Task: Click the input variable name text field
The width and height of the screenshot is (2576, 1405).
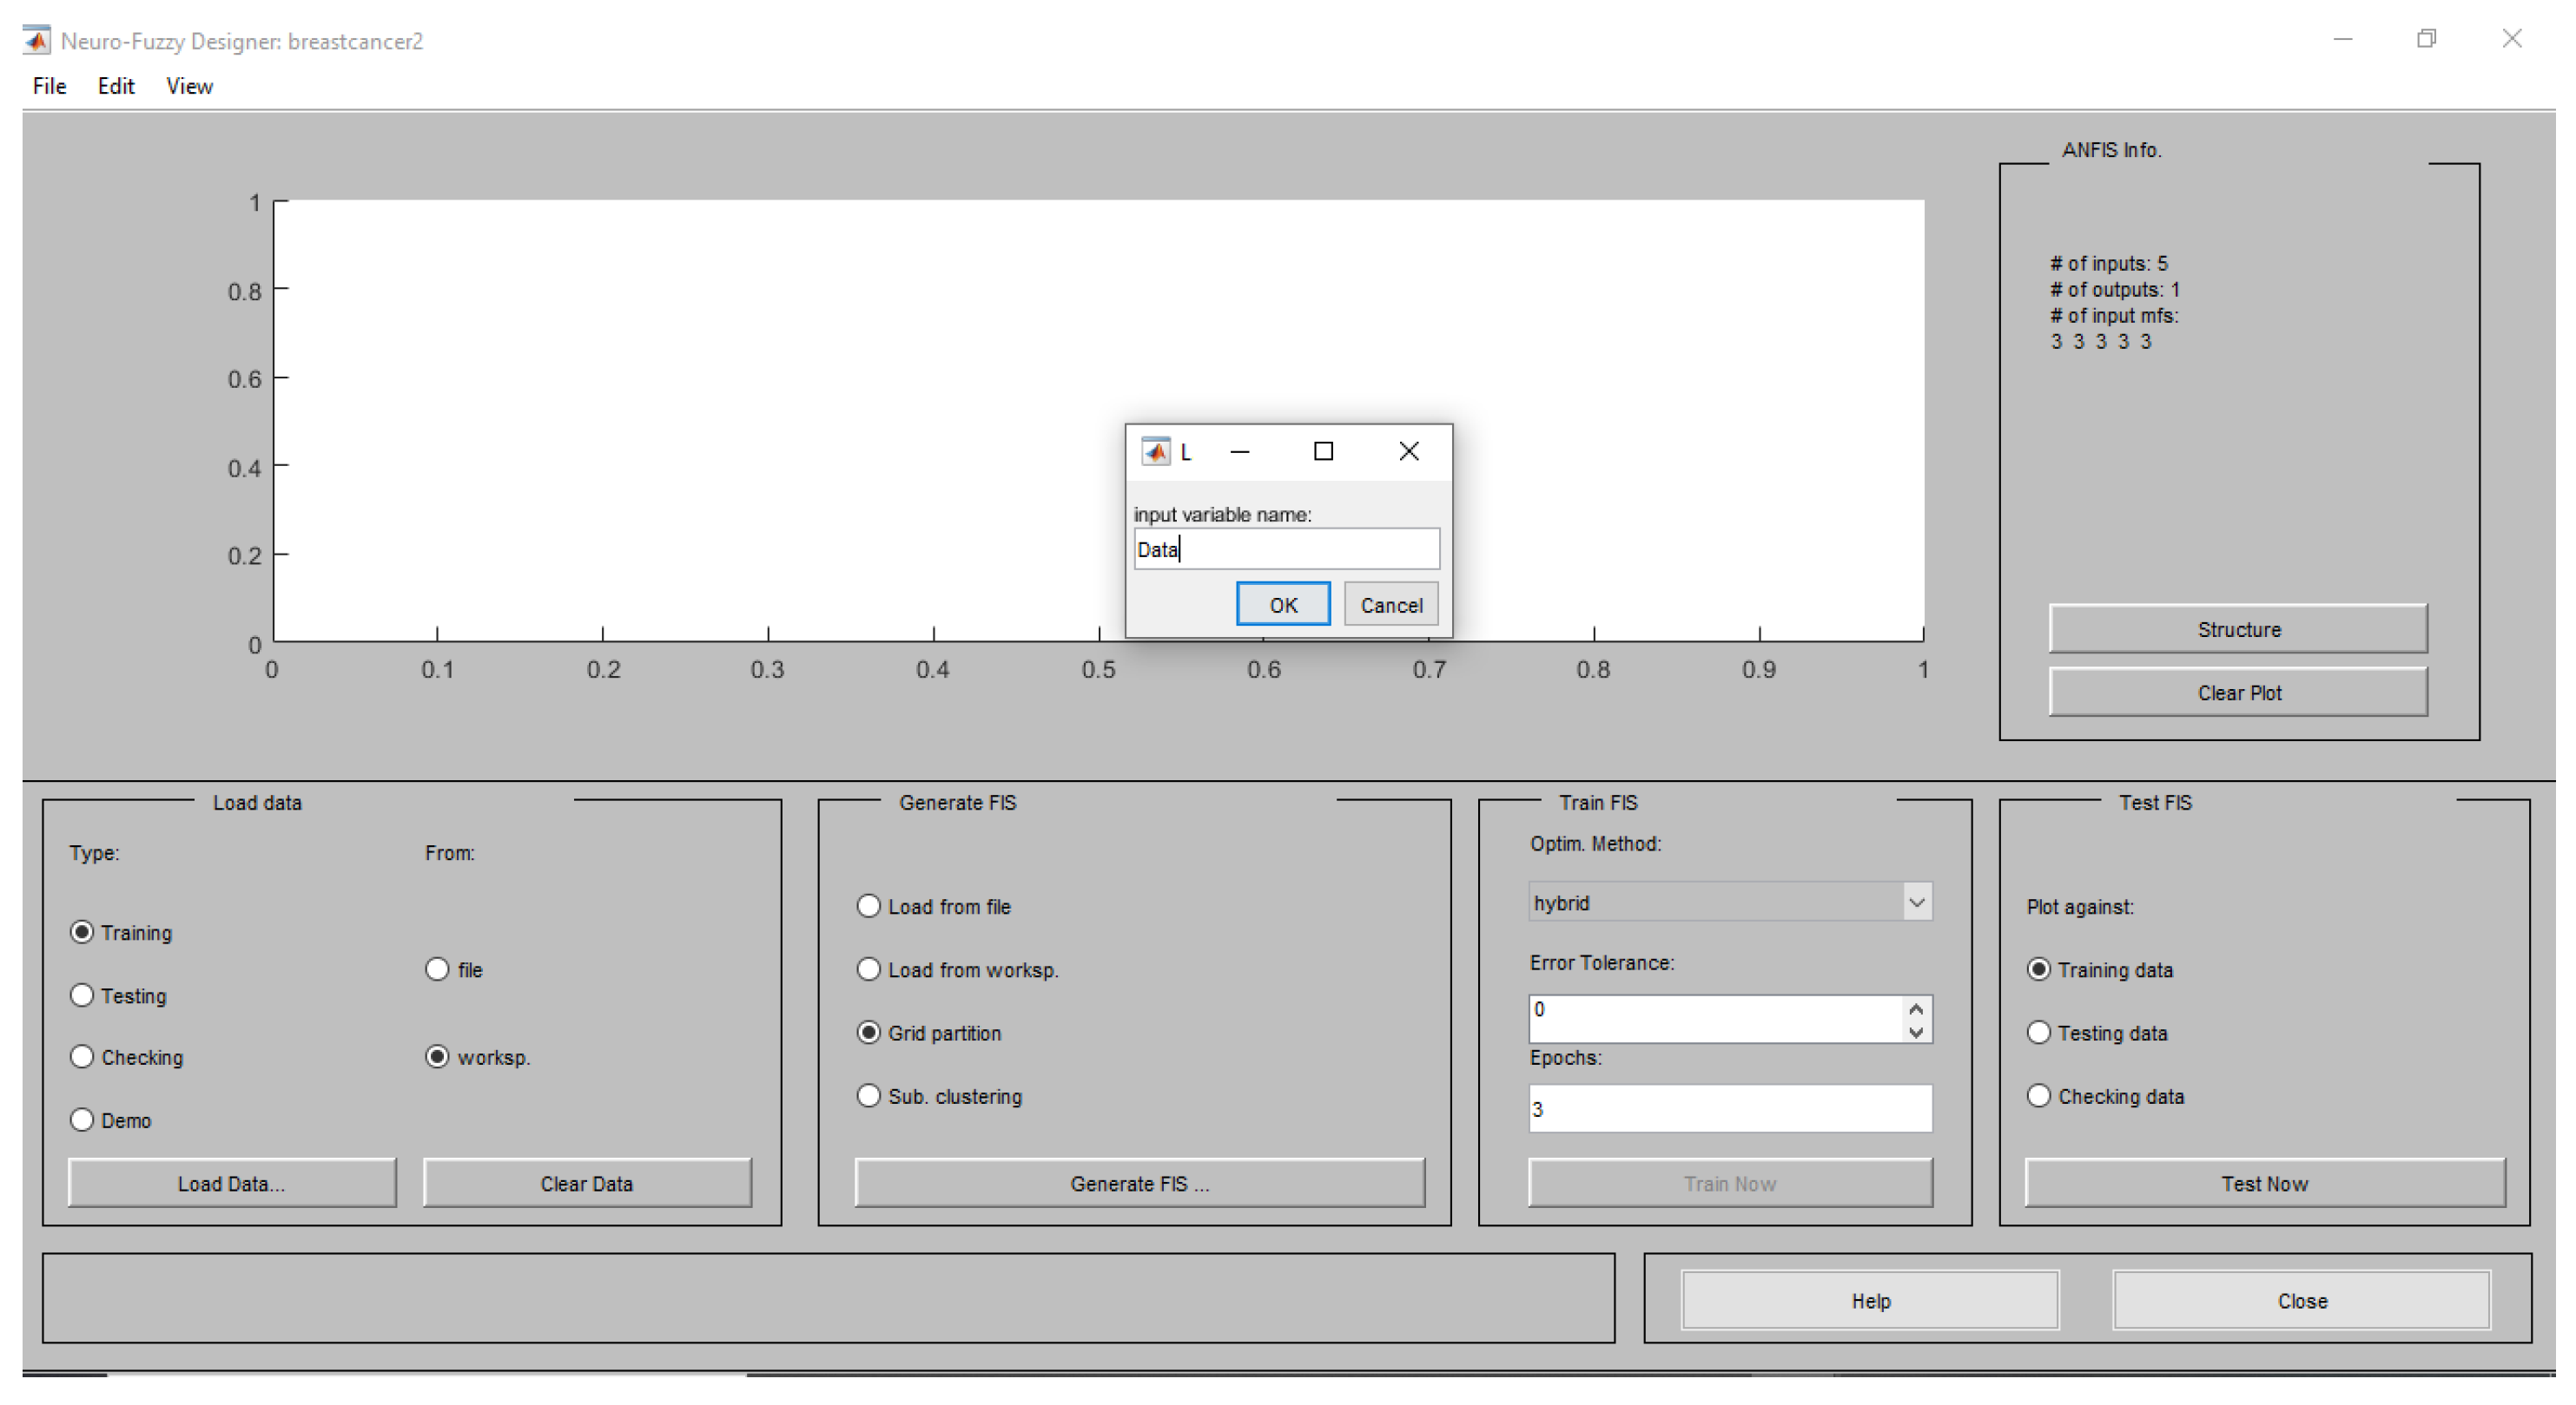Action: coord(1287,548)
